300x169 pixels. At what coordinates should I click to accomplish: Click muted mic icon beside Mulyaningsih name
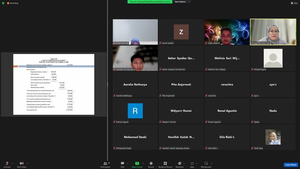252,69
